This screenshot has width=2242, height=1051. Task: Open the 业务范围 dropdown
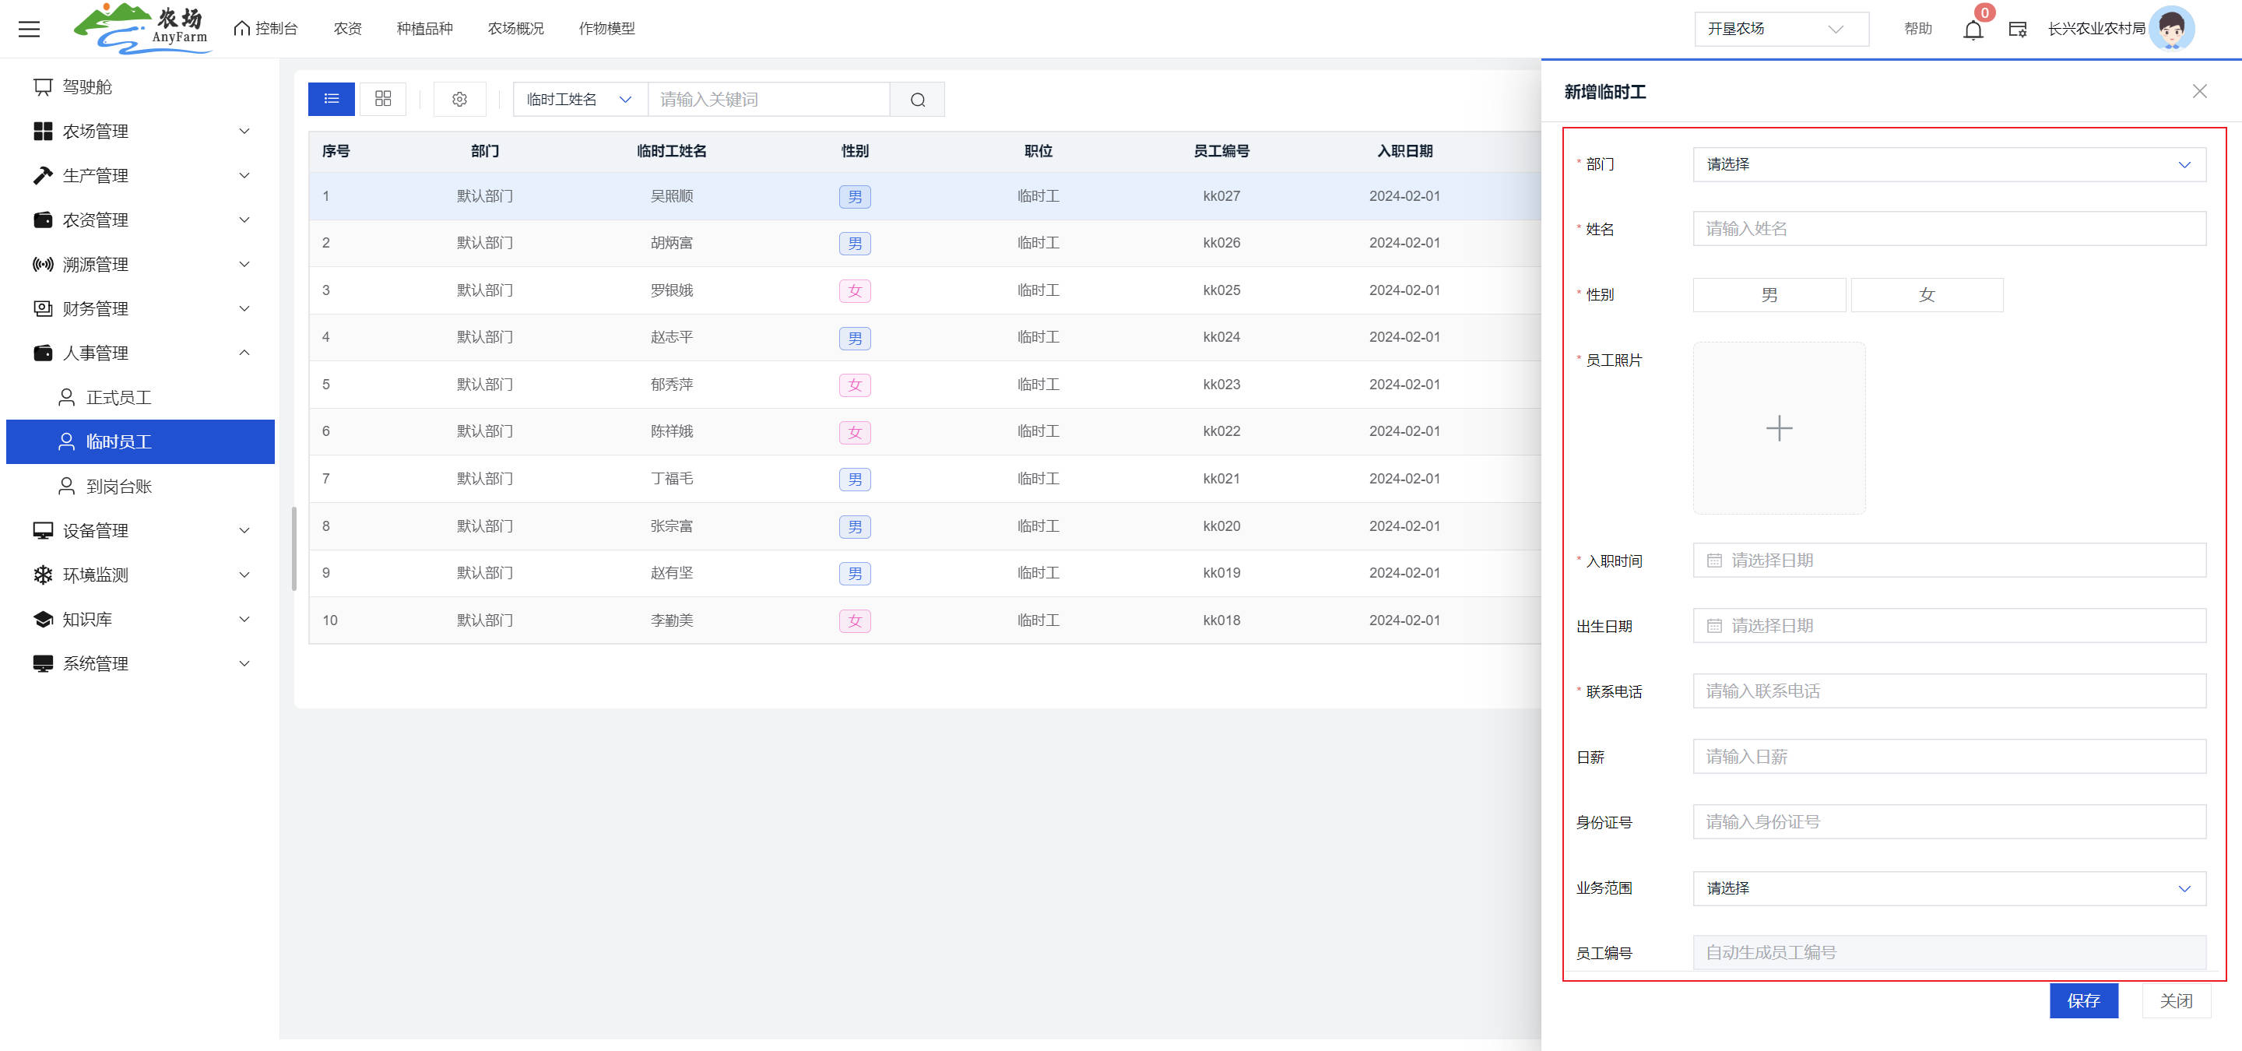point(1948,888)
